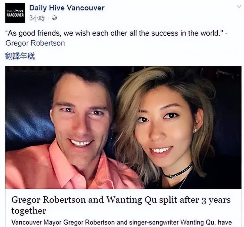Click VANCOUVER text inside the black logo
The image size is (244, 227).
coord(15,15)
